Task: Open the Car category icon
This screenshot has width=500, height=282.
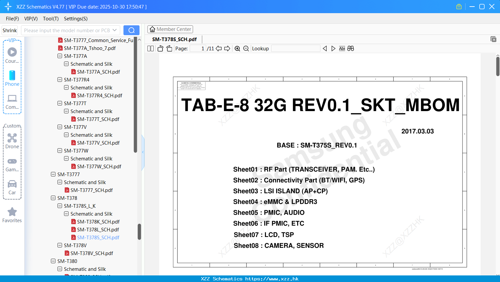Action: click(12, 184)
